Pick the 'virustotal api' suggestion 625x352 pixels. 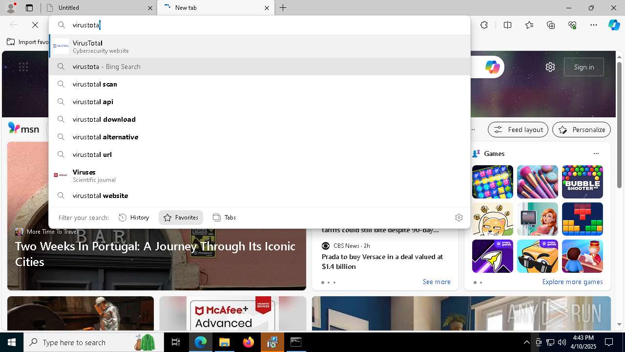click(x=259, y=102)
